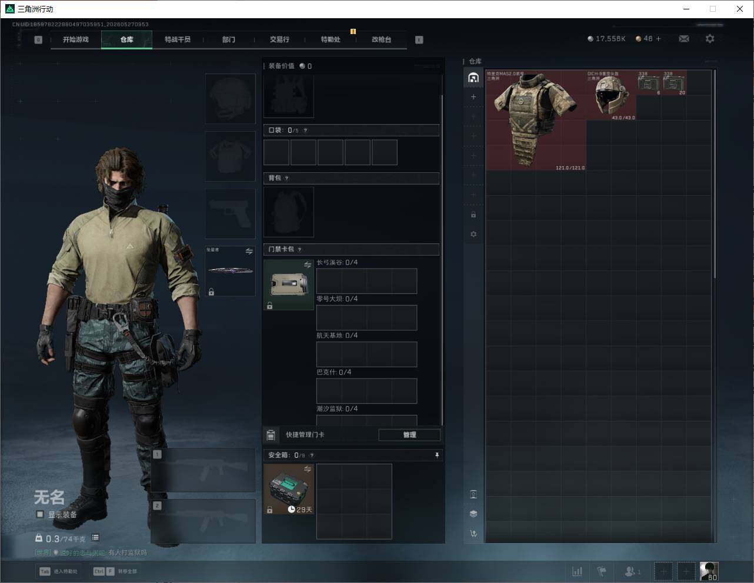Click the player avatar showing level 60
The height and width of the screenshot is (583, 754).
click(x=709, y=571)
